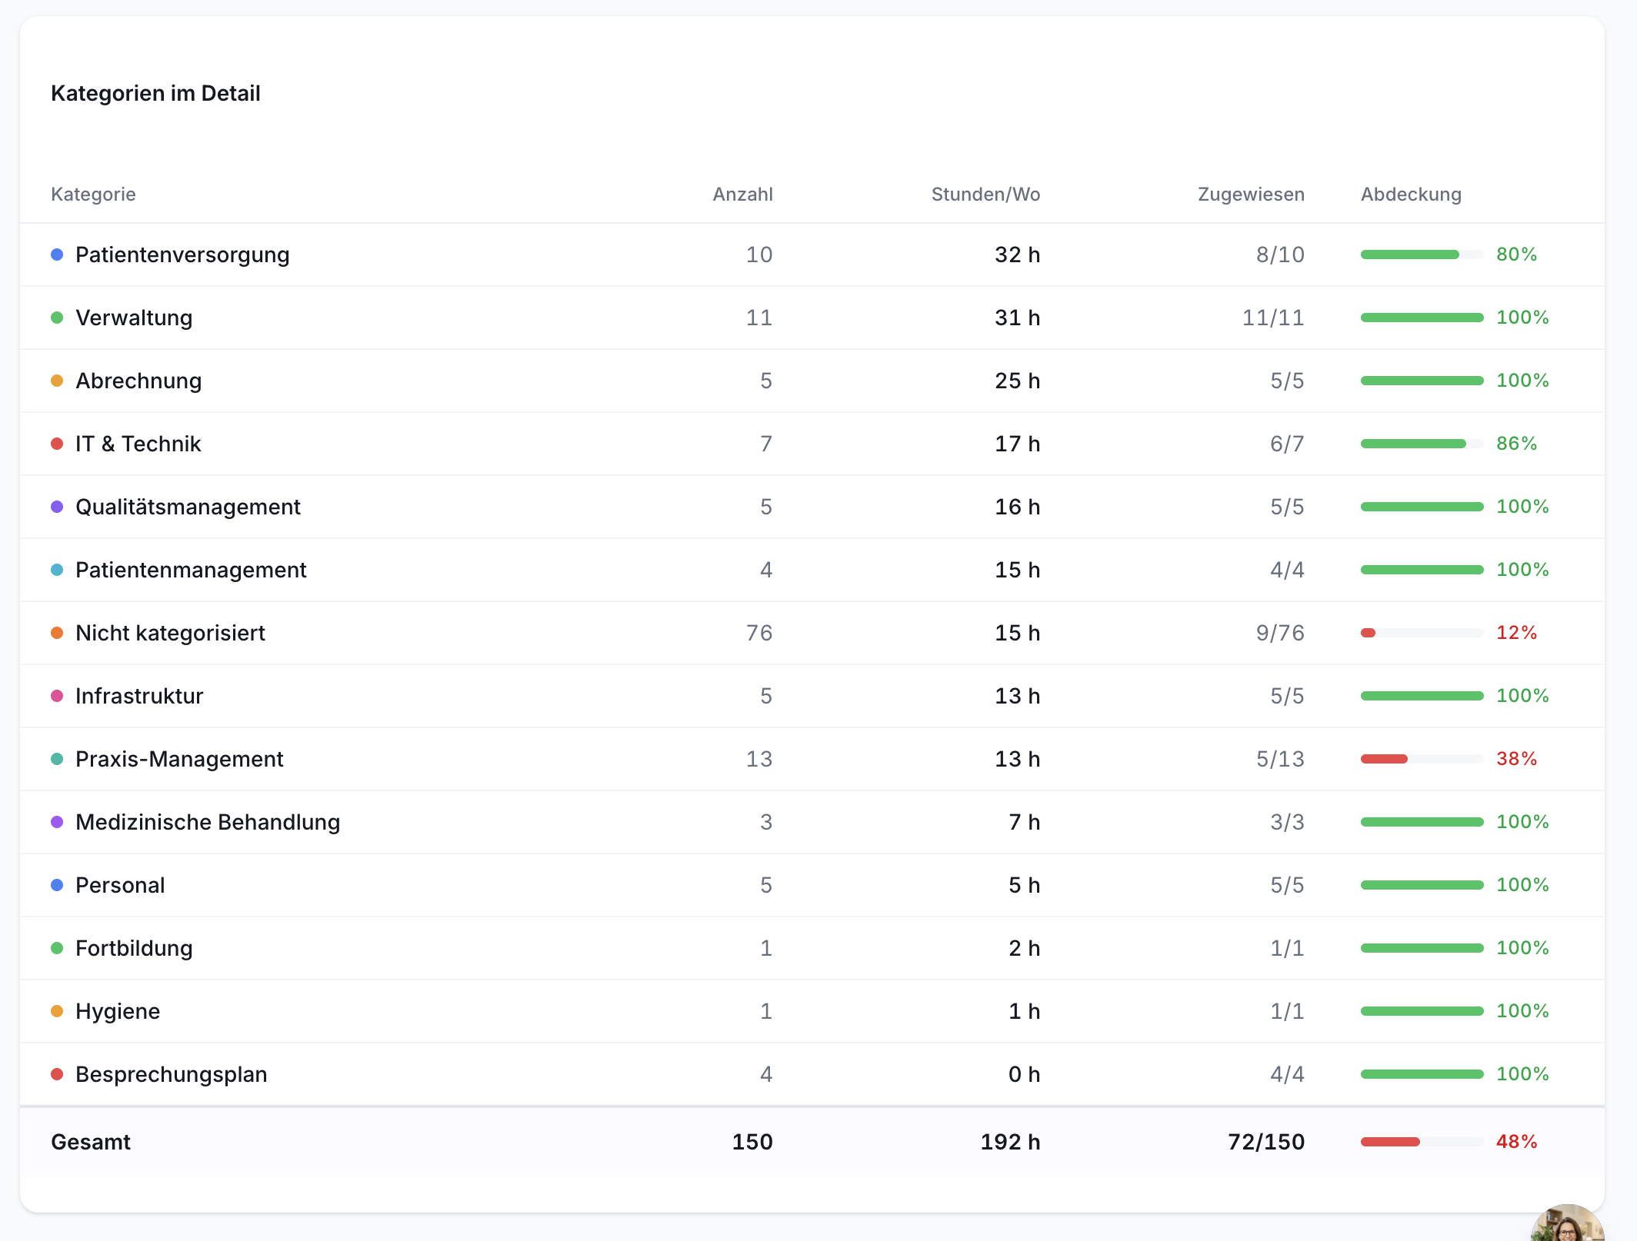The image size is (1637, 1241).
Task: Open the Qualitätsmanagement category
Action: tap(188, 507)
